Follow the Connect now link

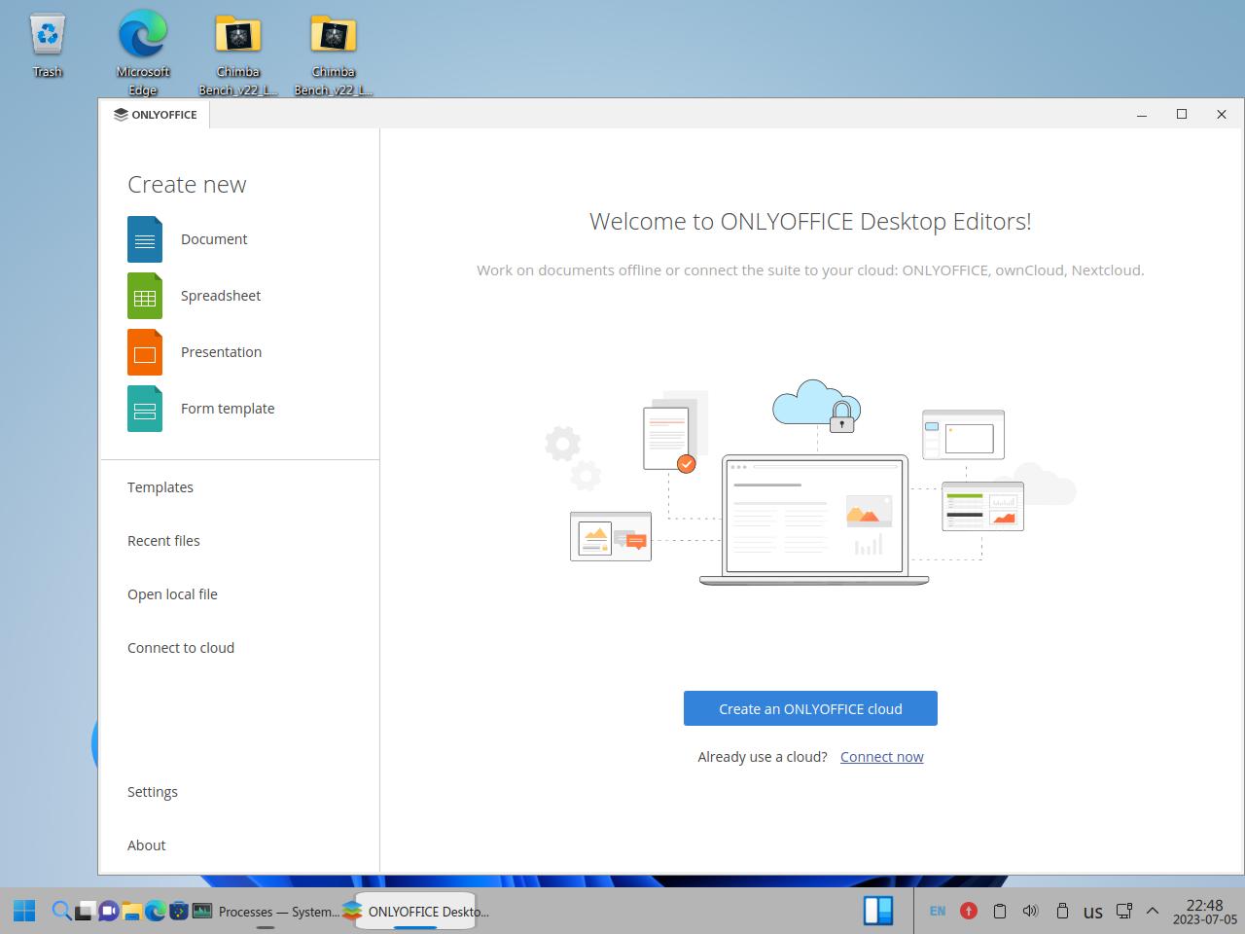click(x=882, y=757)
